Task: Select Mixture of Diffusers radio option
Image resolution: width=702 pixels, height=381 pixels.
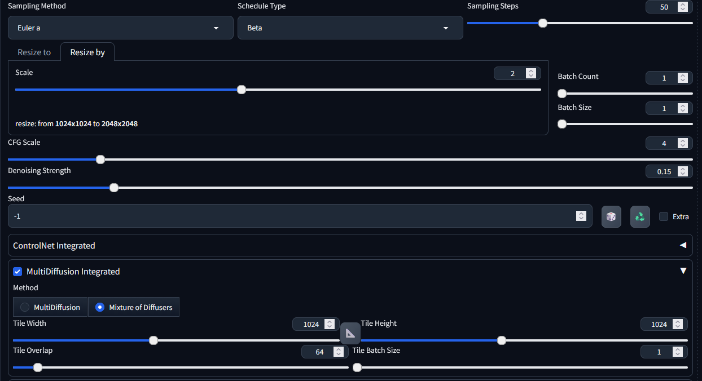Action: [x=134, y=307]
